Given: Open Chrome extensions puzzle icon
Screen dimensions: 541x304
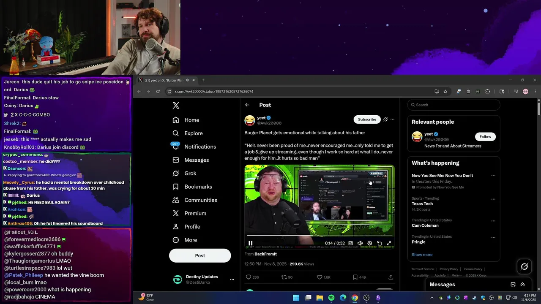Looking at the screenshot, I should click(487, 91).
